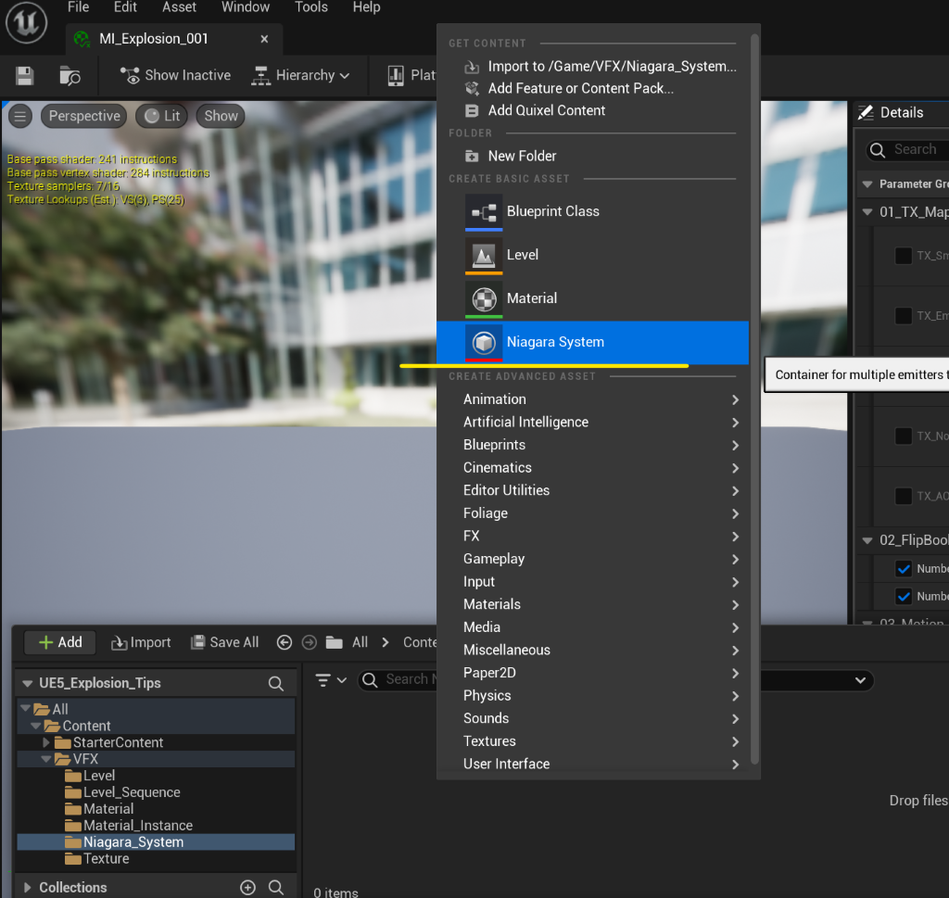Toggle the Lit view mode button
The image size is (949, 898).
(161, 116)
